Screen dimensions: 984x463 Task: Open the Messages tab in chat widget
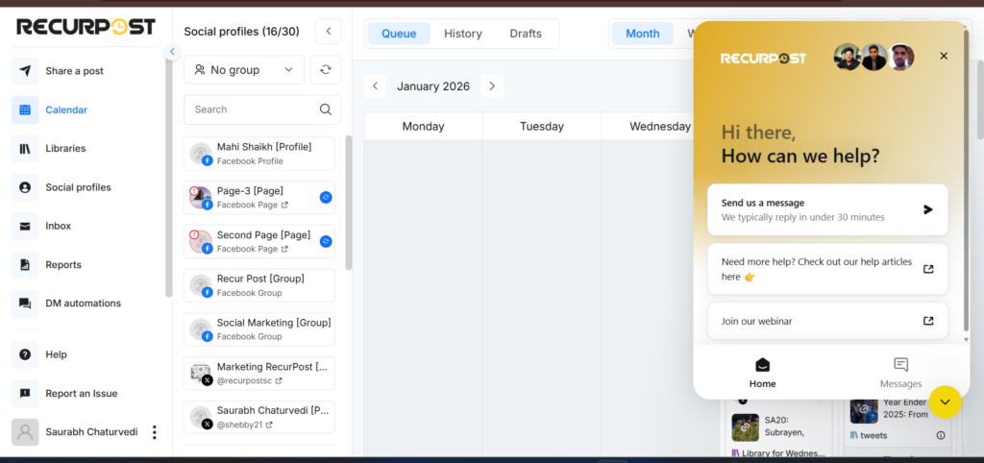(900, 373)
